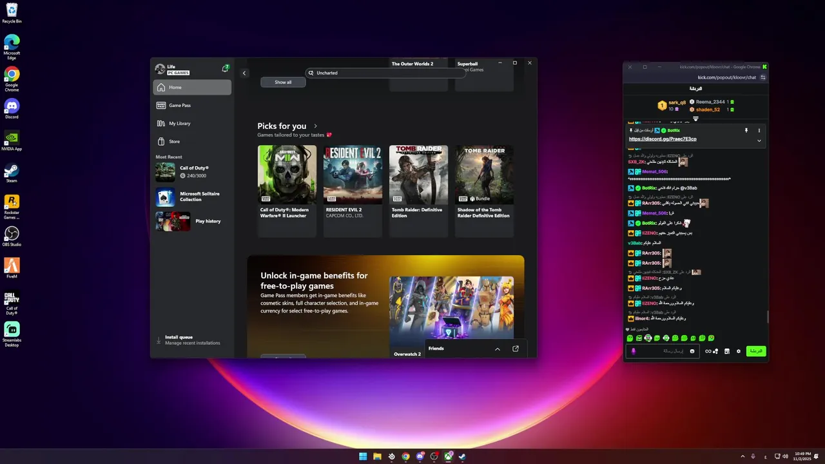825x464 pixels.
Task: Click the Discord invite link in Kick chat
Action: [663, 139]
